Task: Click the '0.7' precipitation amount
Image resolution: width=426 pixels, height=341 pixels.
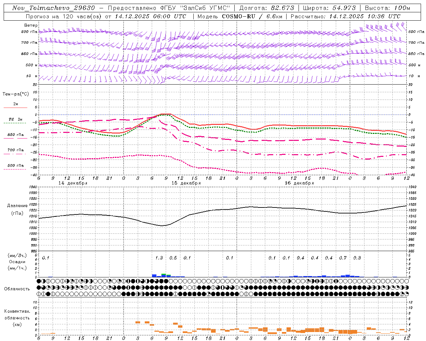Action: (x=343, y=258)
